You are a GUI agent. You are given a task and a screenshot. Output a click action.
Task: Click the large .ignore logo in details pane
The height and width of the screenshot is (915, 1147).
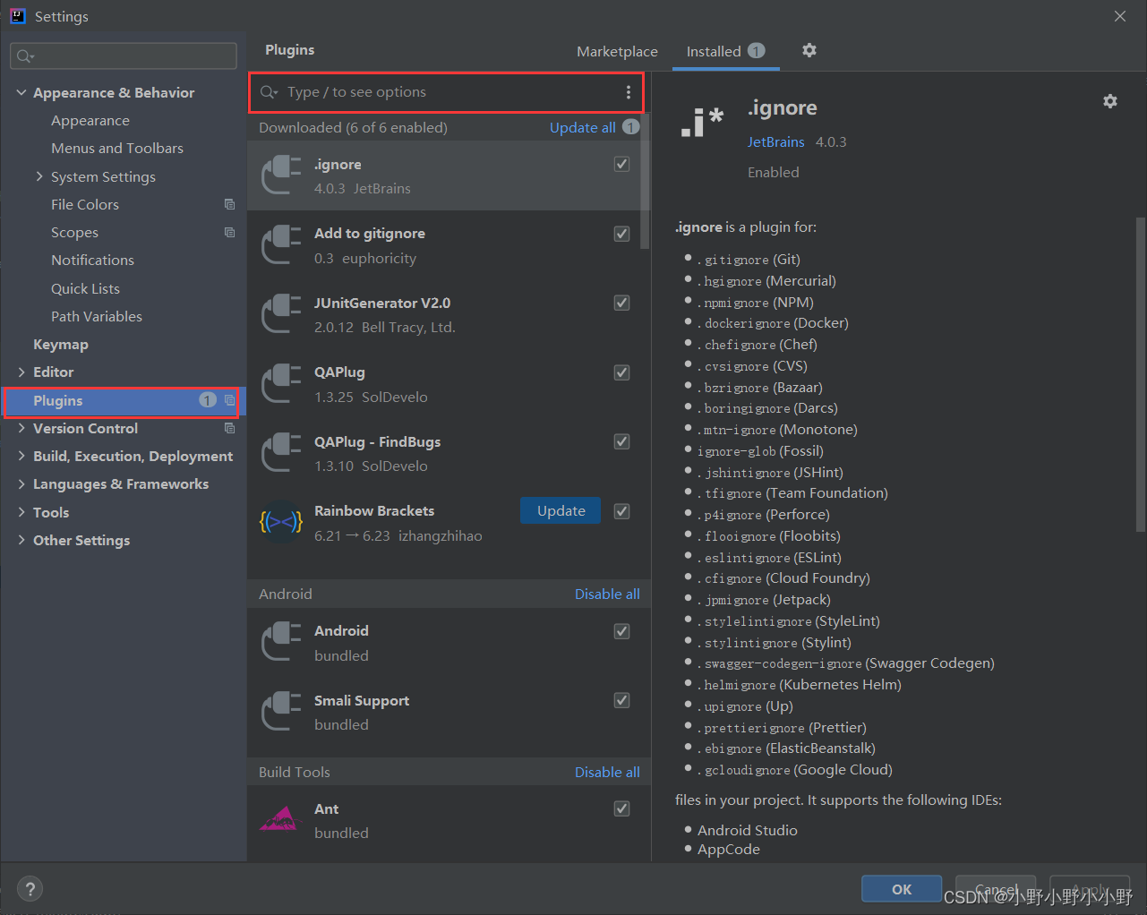click(x=702, y=123)
